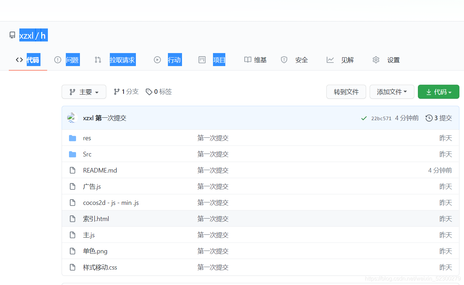The width and height of the screenshot is (464, 285).
Task: Click the xzxl avatar image in commit bar
Action: [72, 118]
